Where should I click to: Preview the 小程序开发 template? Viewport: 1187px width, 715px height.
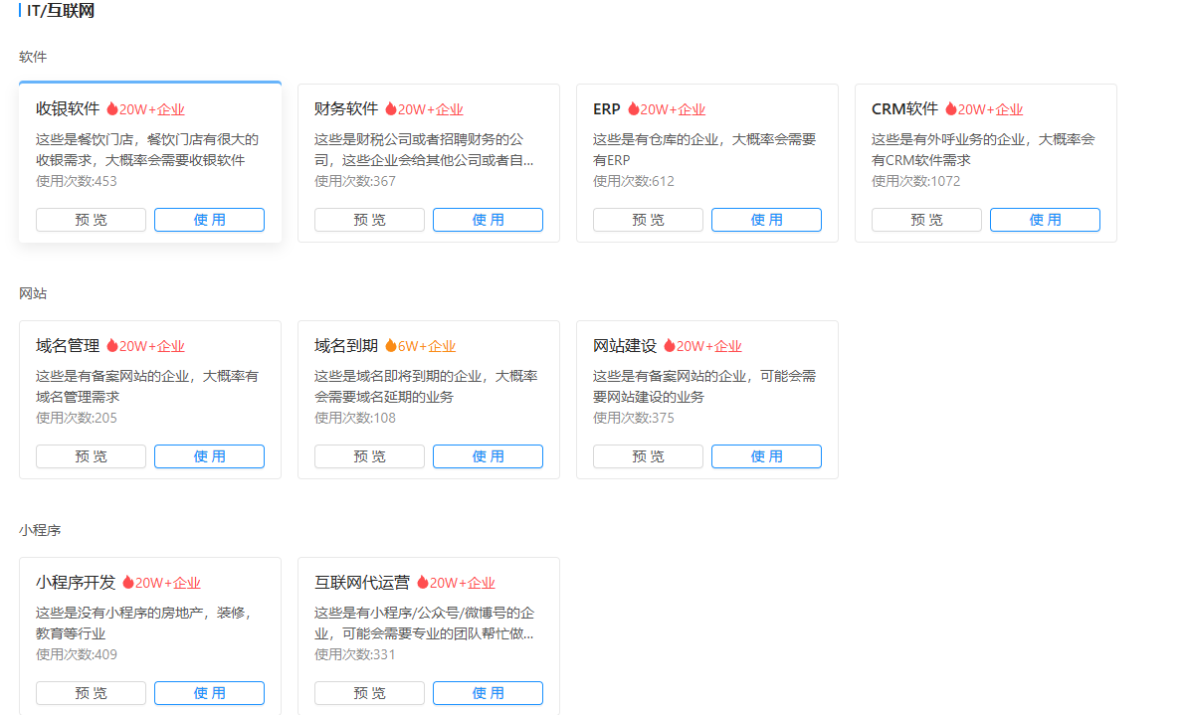pyautogui.click(x=91, y=693)
